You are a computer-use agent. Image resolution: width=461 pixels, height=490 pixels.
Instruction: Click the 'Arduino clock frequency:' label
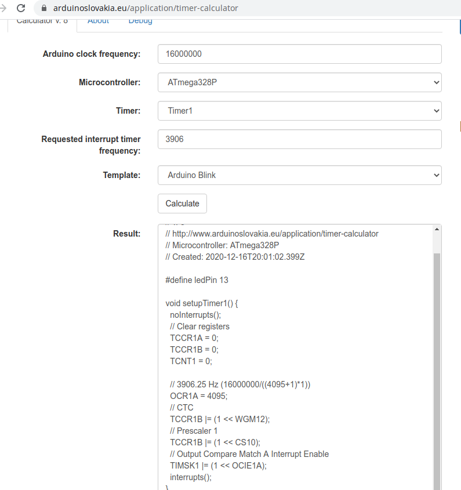coord(92,54)
